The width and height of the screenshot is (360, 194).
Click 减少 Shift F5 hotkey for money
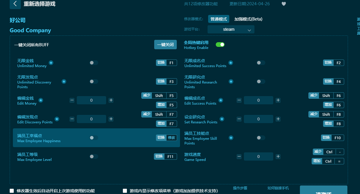[x=159, y=96]
